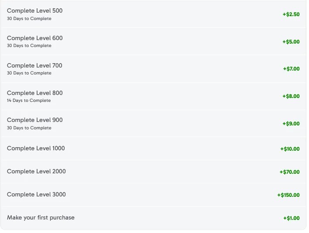
Task: Click the +$150.00 reward amount
Action: (288, 195)
